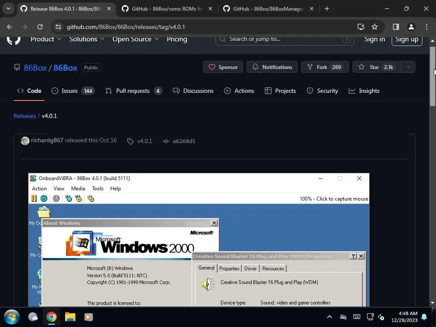
Task: Switch to Projects tab
Action: (280, 91)
